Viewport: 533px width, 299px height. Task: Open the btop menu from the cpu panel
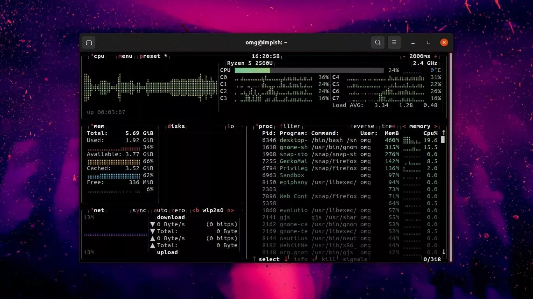tap(125, 56)
